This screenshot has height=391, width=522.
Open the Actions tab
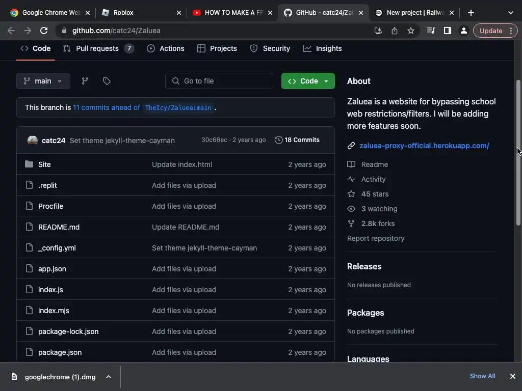coord(166,48)
